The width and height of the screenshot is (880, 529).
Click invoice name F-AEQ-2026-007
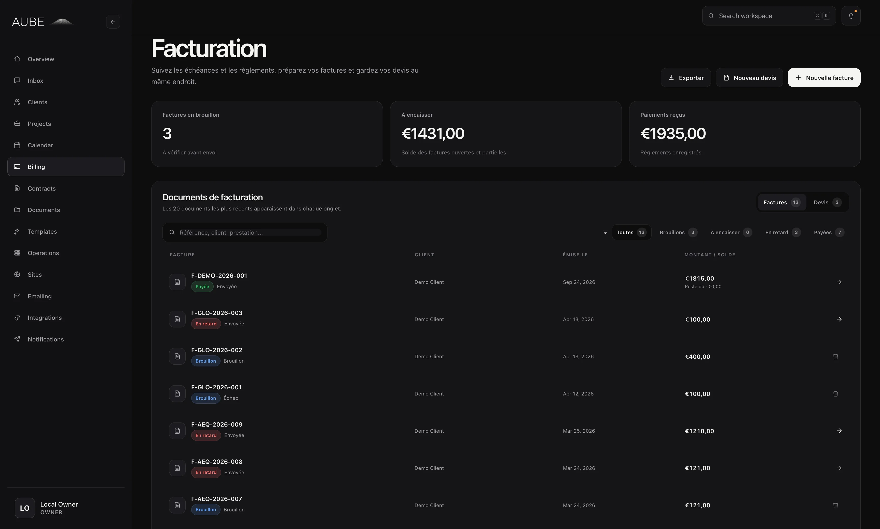click(216, 499)
